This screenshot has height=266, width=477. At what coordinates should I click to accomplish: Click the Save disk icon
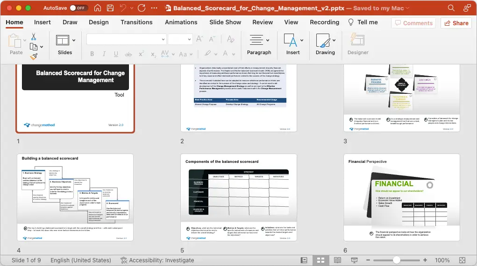tap(110, 8)
